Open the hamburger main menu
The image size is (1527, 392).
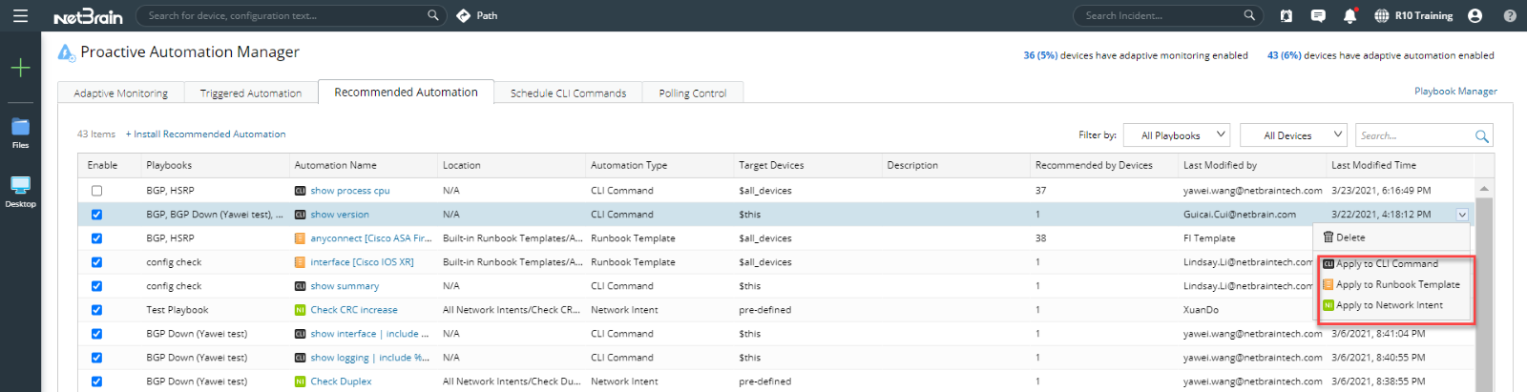[20, 15]
